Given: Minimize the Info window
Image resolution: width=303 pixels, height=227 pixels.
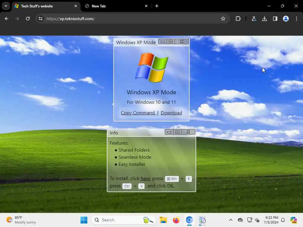Looking at the screenshot, I should (169, 132).
